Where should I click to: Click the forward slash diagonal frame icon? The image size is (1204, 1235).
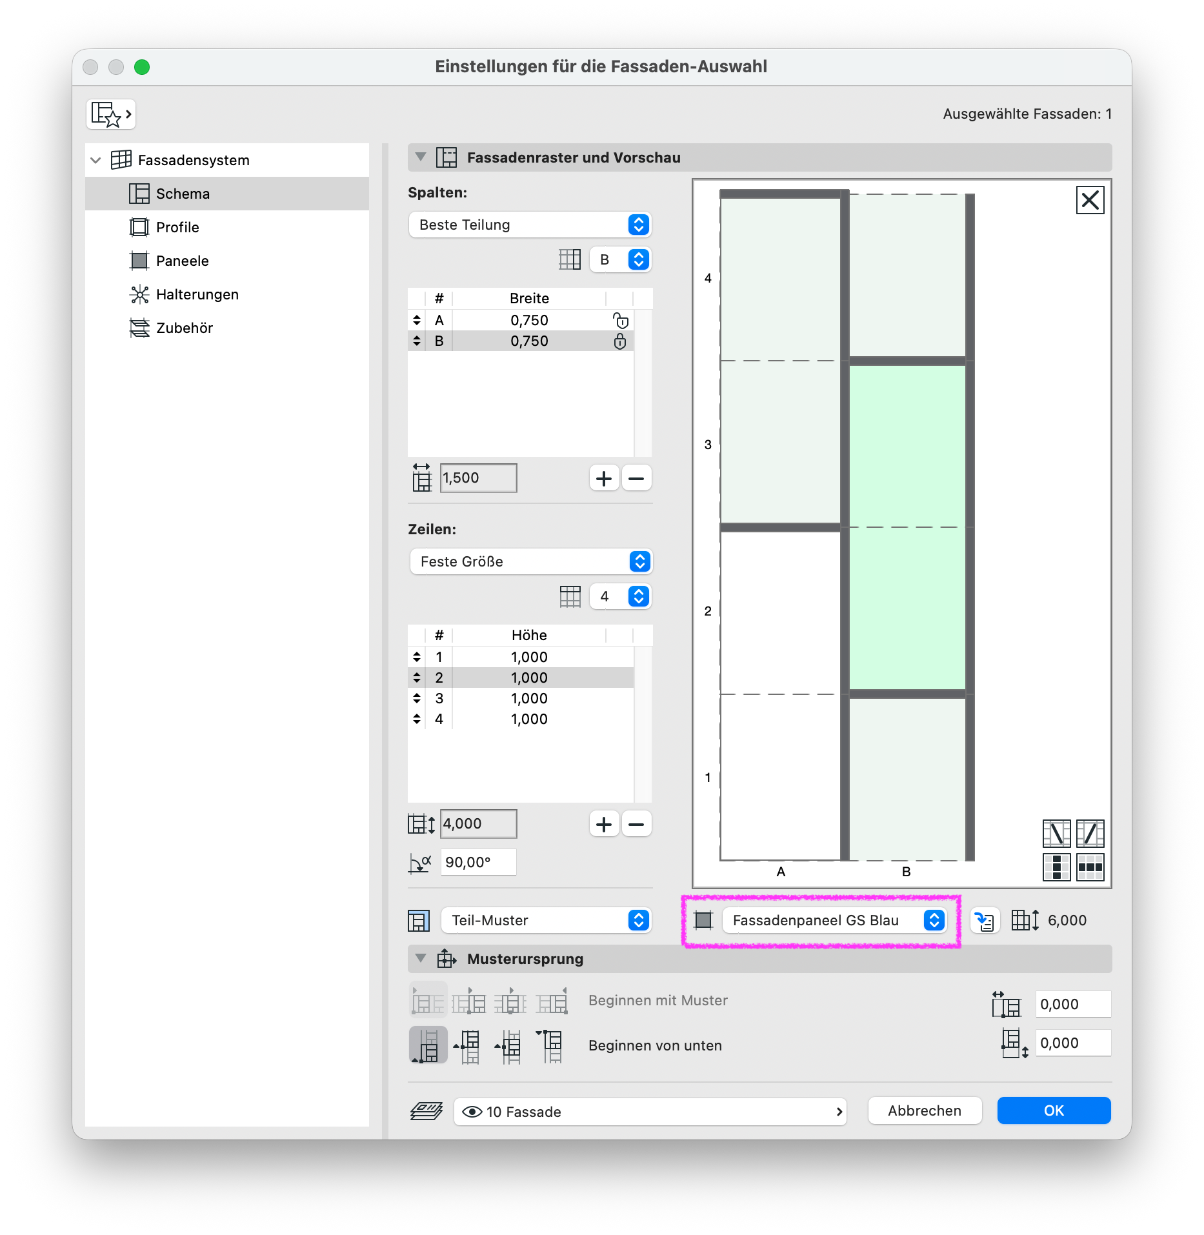click(1090, 834)
